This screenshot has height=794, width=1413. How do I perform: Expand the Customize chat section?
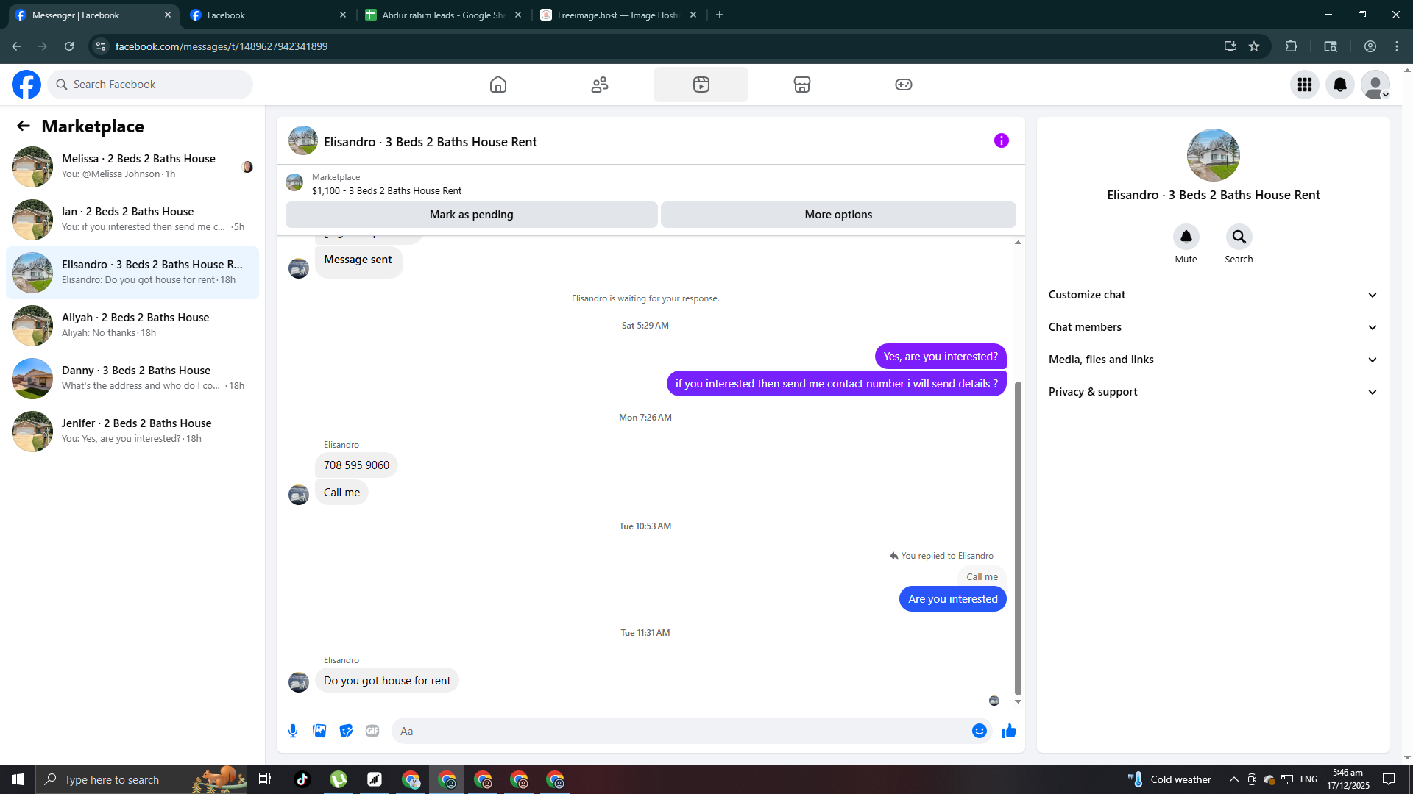(x=1213, y=295)
